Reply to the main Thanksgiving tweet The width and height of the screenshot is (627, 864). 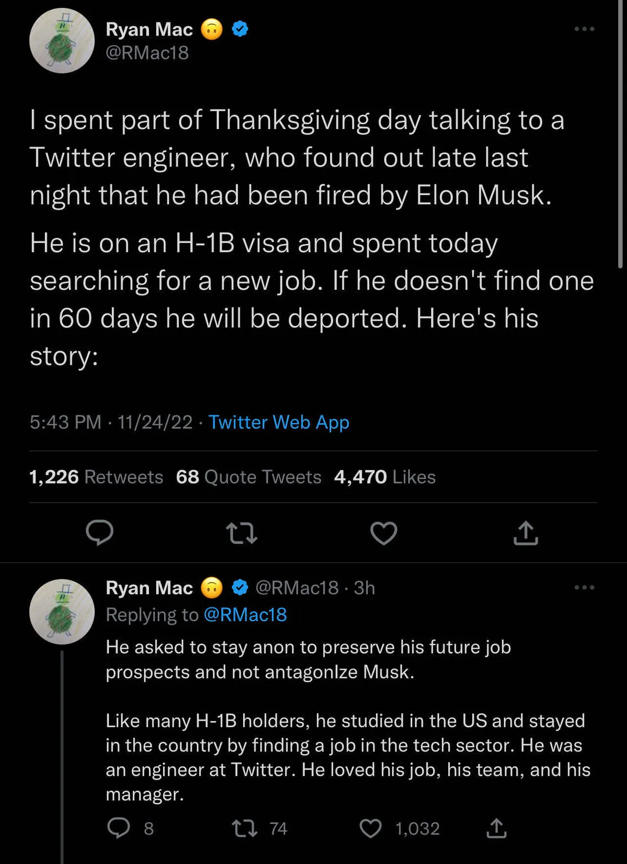99,533
